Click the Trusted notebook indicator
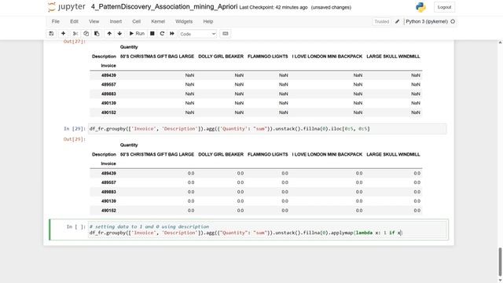 [x=381, y=21]
